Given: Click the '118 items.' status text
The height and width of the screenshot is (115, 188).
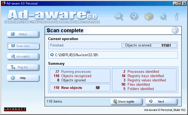Looking at the screenshot, I should (x=55, y=102).
